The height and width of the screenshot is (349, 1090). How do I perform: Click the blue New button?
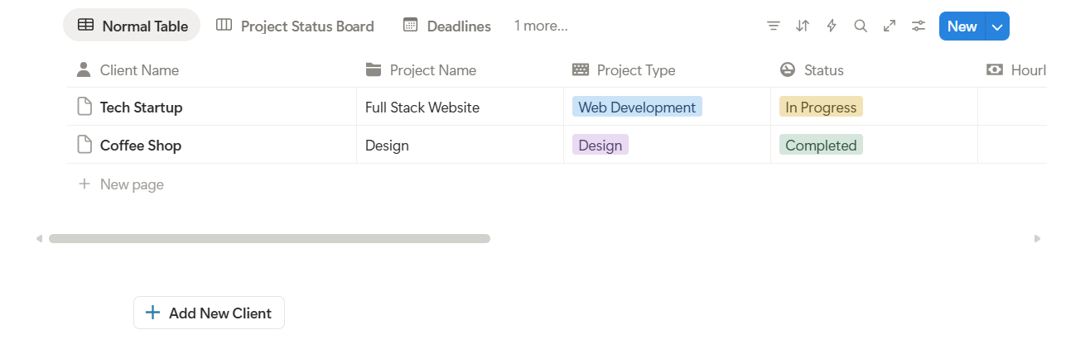pyautogui.click(x=962, y=26)
